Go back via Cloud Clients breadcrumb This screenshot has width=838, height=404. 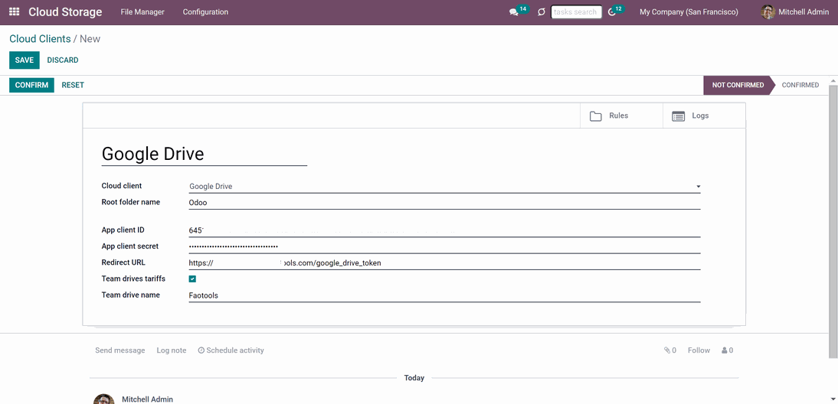(x=40, y=39)
